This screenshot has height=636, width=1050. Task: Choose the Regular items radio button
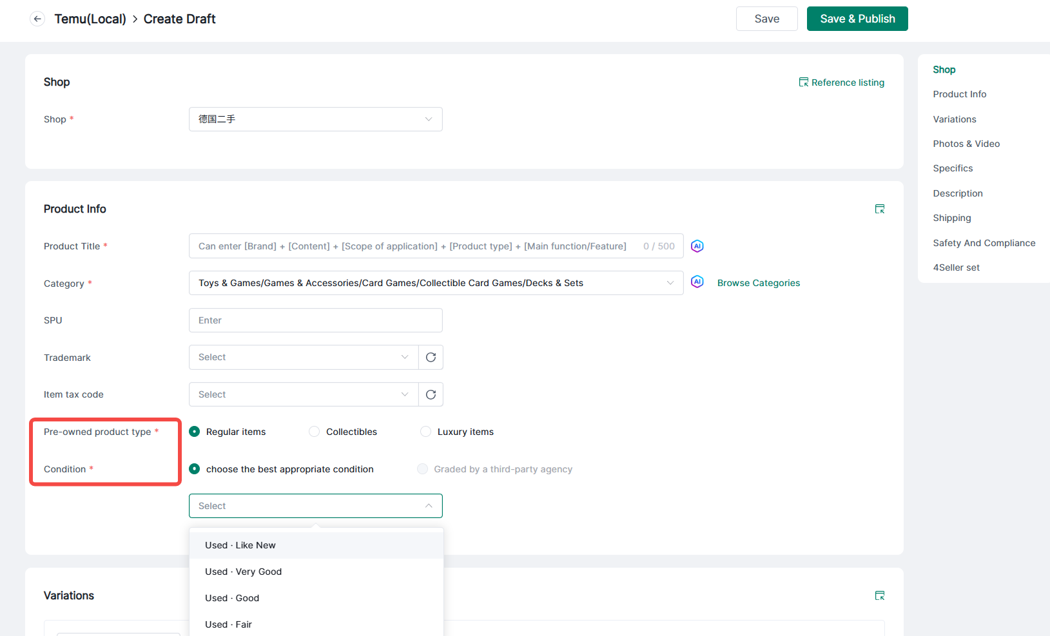(x=195, y=432)
